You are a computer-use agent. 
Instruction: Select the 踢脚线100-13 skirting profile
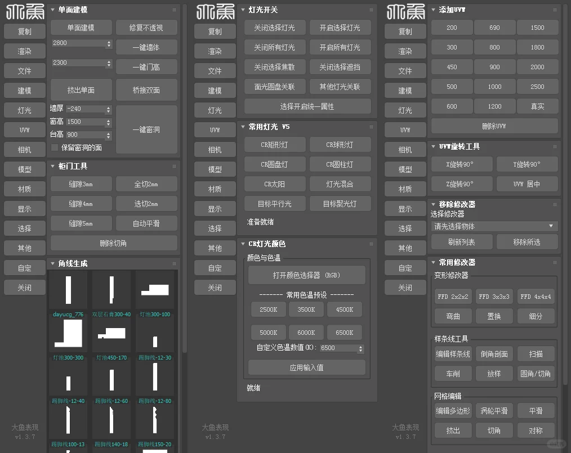click(x=68, y=420)
